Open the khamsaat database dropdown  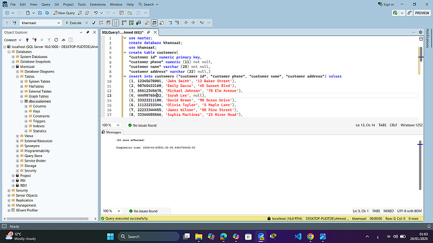59,23
